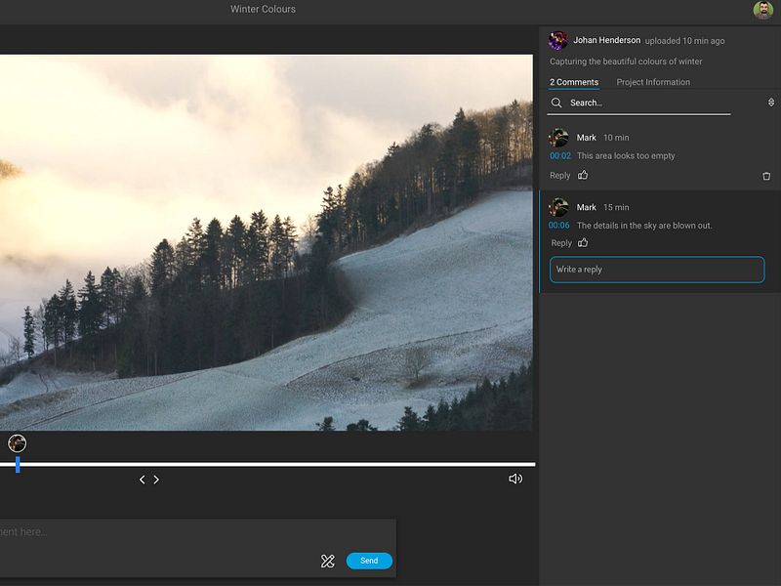This screenshot has height=586, width=781.
Task: Open the Project Information tab
Action: point(653,82)
